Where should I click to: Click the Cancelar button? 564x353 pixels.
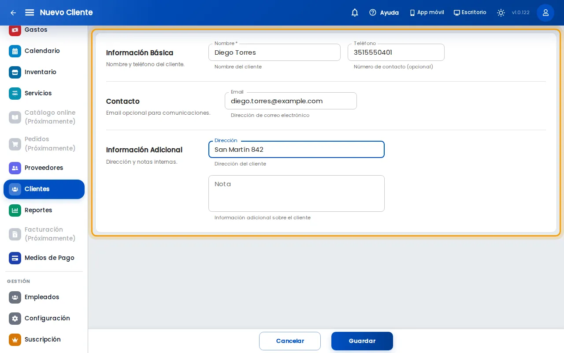[x=290, y=341]
